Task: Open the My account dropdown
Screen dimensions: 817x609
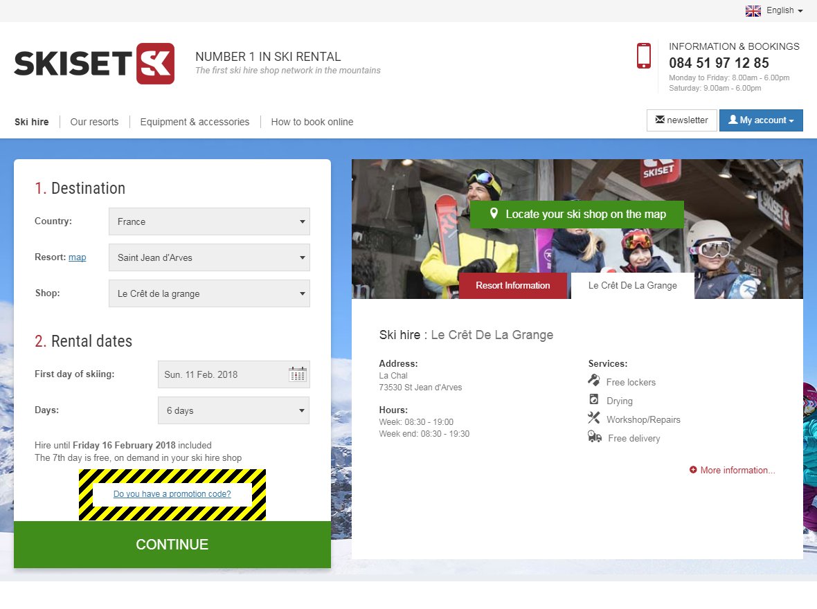Action: 761,120
